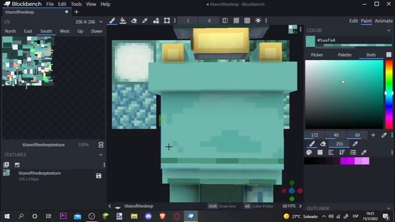This screenshot has width=395, height=222.
Task: Click the import texture icon
Action: click(x=6, y=165)
